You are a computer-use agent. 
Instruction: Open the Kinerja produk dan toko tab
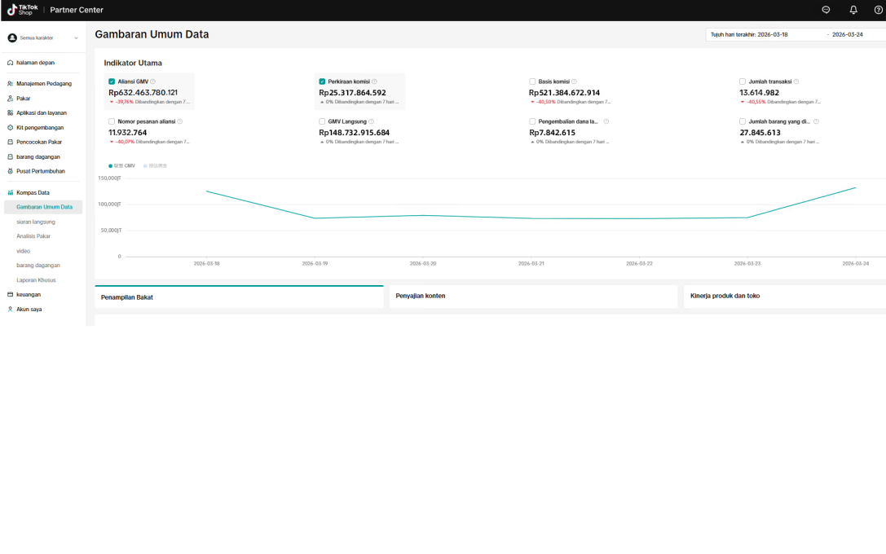point(725,296)
